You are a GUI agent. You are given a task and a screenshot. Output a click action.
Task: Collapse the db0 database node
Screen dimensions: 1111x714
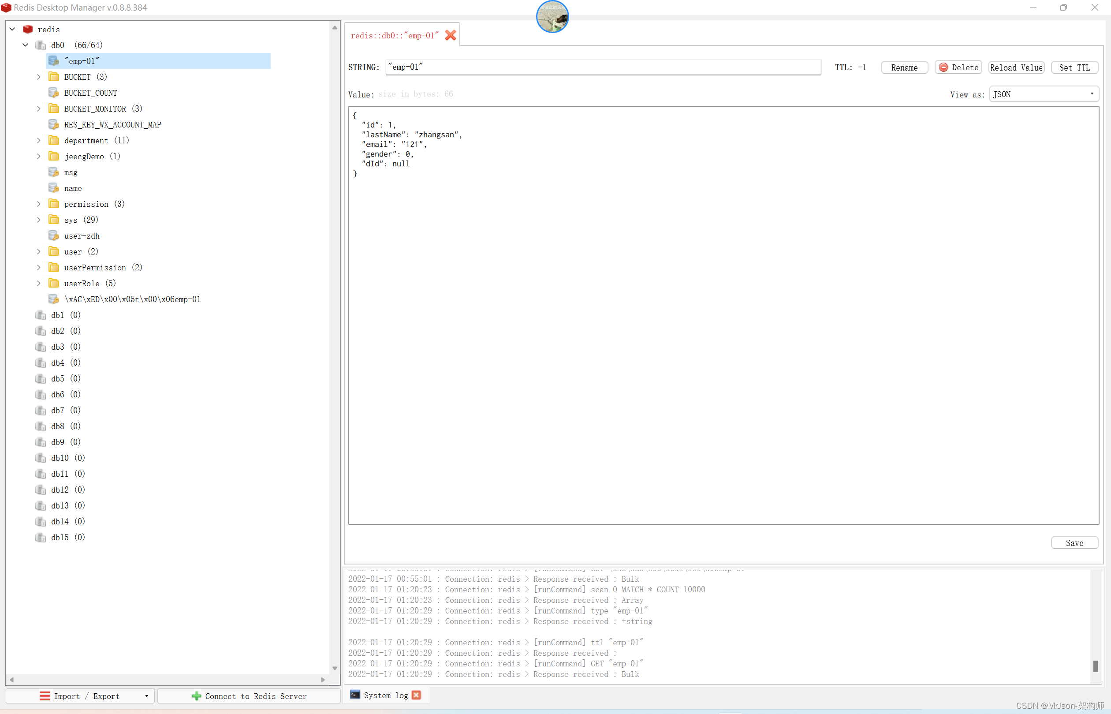[26, 45]
